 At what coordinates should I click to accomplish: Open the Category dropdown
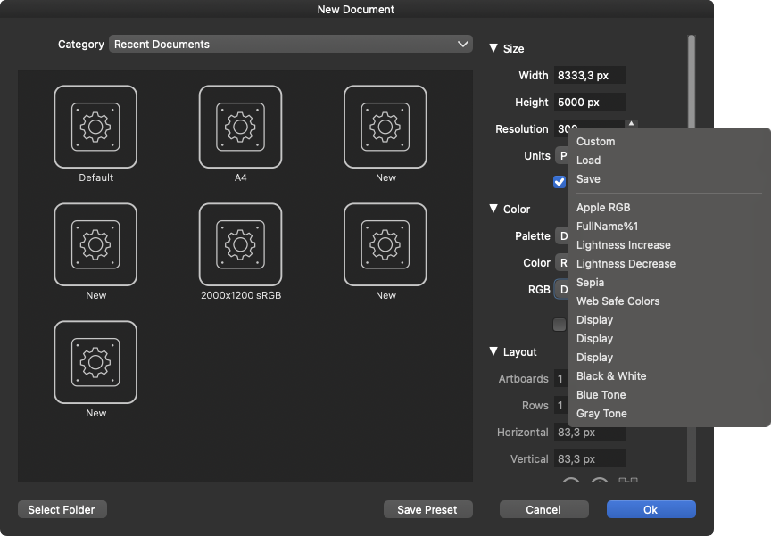290,44
